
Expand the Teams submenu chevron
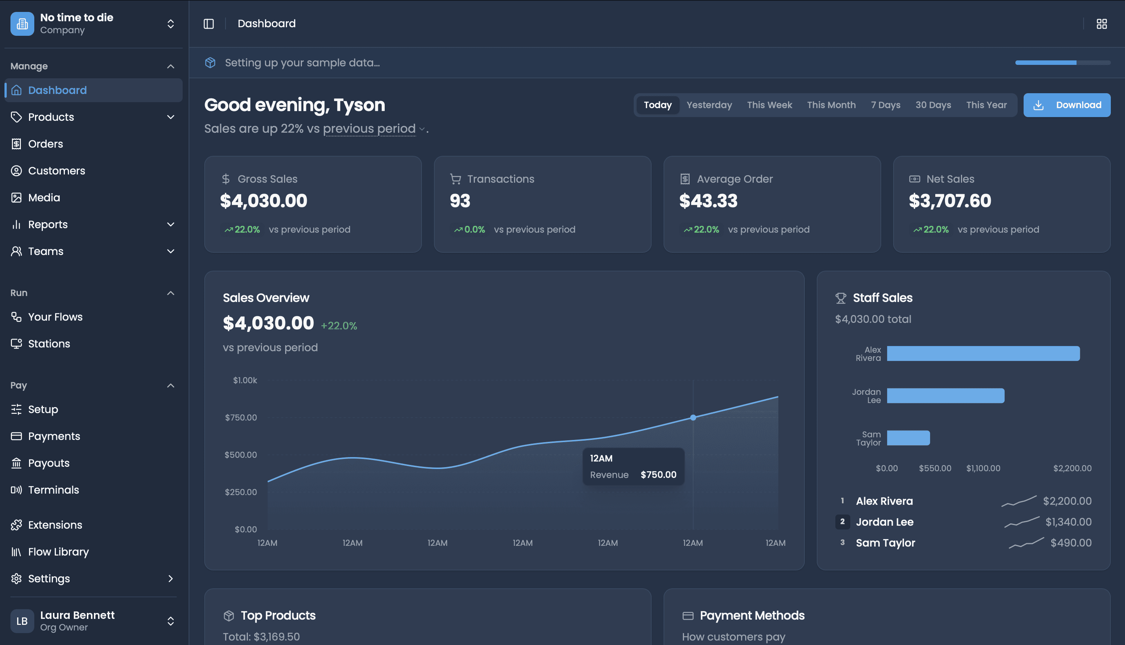tap(170, 251)
